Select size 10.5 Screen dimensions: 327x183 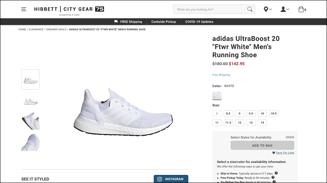click(274, 114)
